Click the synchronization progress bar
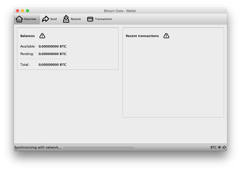This screenshot has width=241, height=171. click(x=99, y=147)
